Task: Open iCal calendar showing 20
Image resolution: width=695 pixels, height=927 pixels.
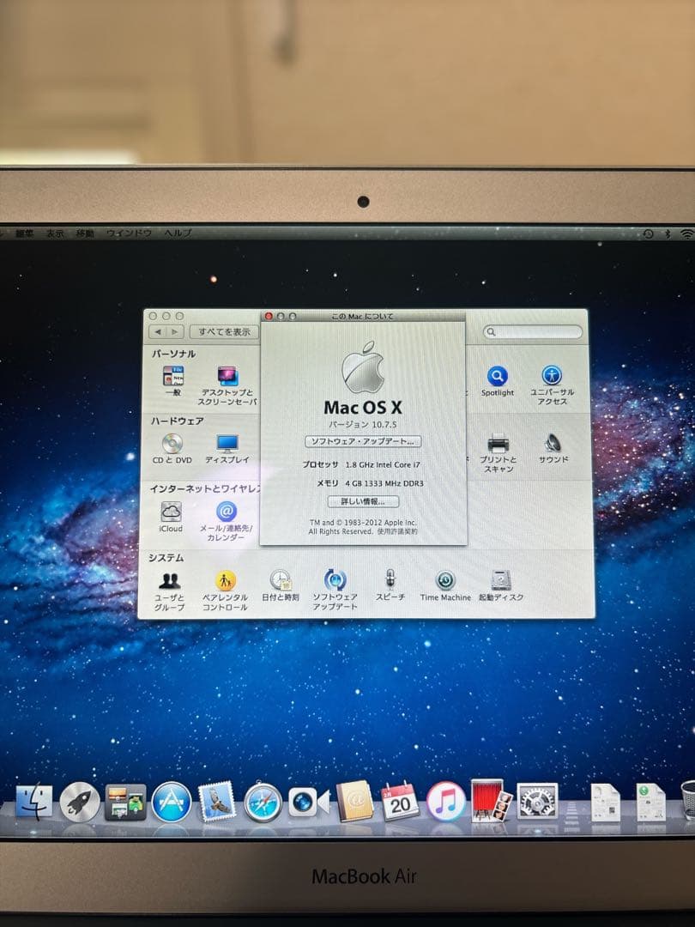Action: 400,802
